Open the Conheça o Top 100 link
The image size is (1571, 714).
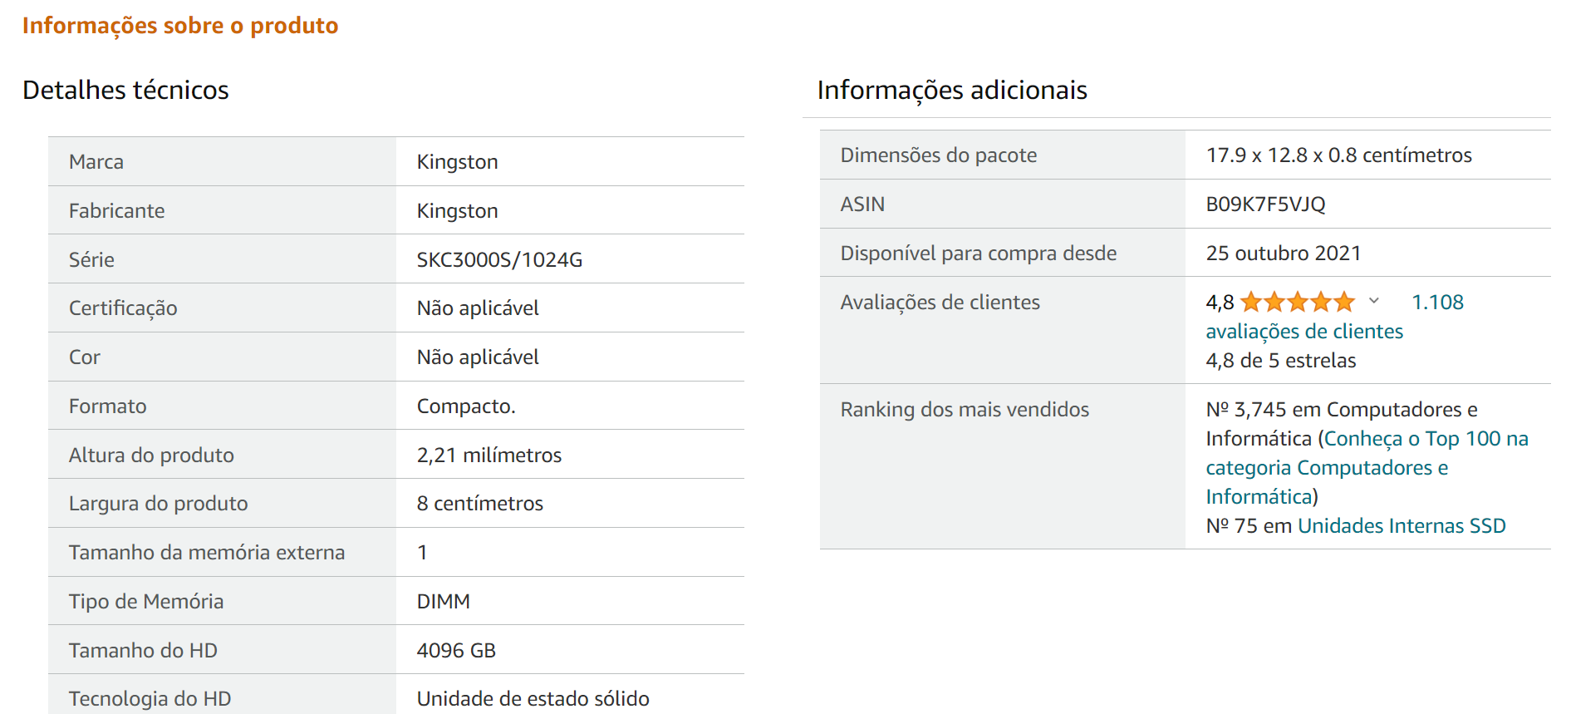[x=1367, y=467]
